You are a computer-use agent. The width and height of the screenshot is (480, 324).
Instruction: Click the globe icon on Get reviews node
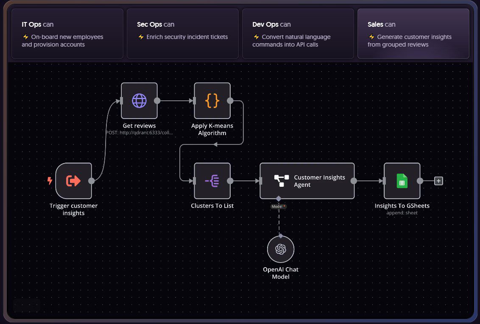point(139,101)
